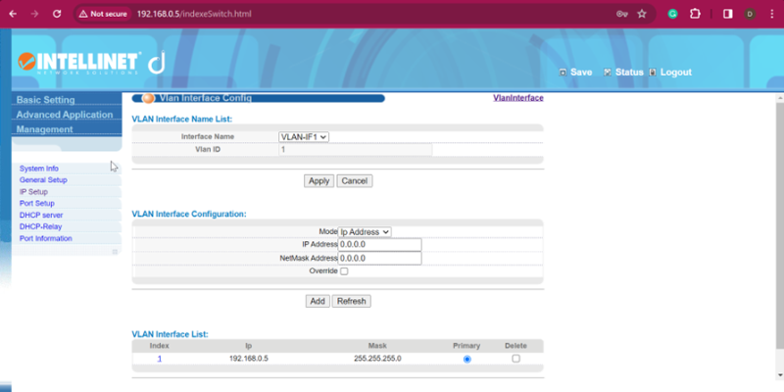Reload the page with the refresh icon
Viewport: 784px width, 392px height.
[x=57, y=15]
